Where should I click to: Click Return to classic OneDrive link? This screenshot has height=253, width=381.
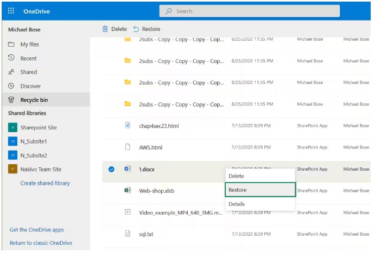click(x=41, y=243)
